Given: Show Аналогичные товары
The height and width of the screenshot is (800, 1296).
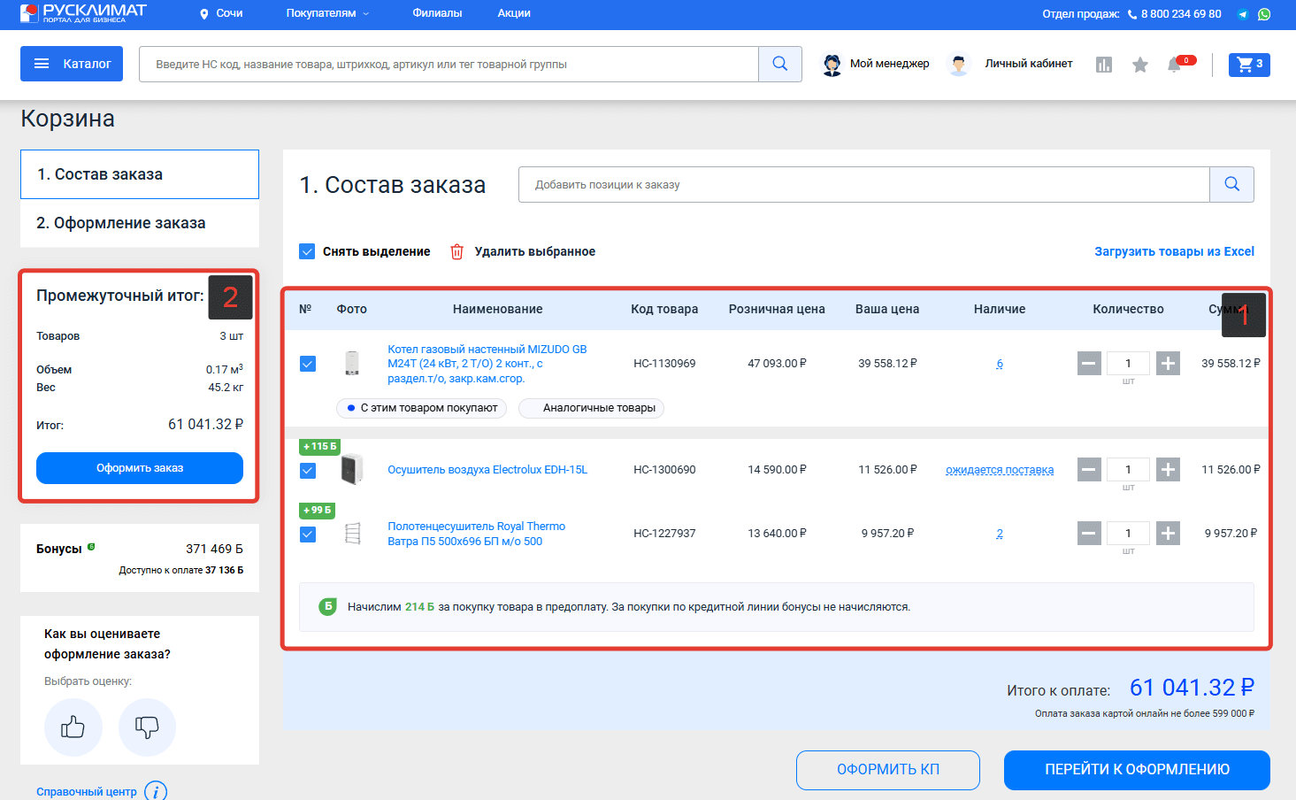Looking at the screenshot, I should [591, 408].
